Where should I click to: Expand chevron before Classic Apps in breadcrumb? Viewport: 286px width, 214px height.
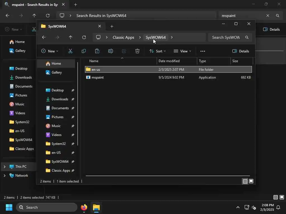107,37
